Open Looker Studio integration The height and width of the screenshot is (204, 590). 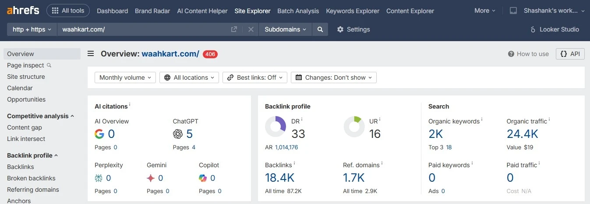[555, 29]
